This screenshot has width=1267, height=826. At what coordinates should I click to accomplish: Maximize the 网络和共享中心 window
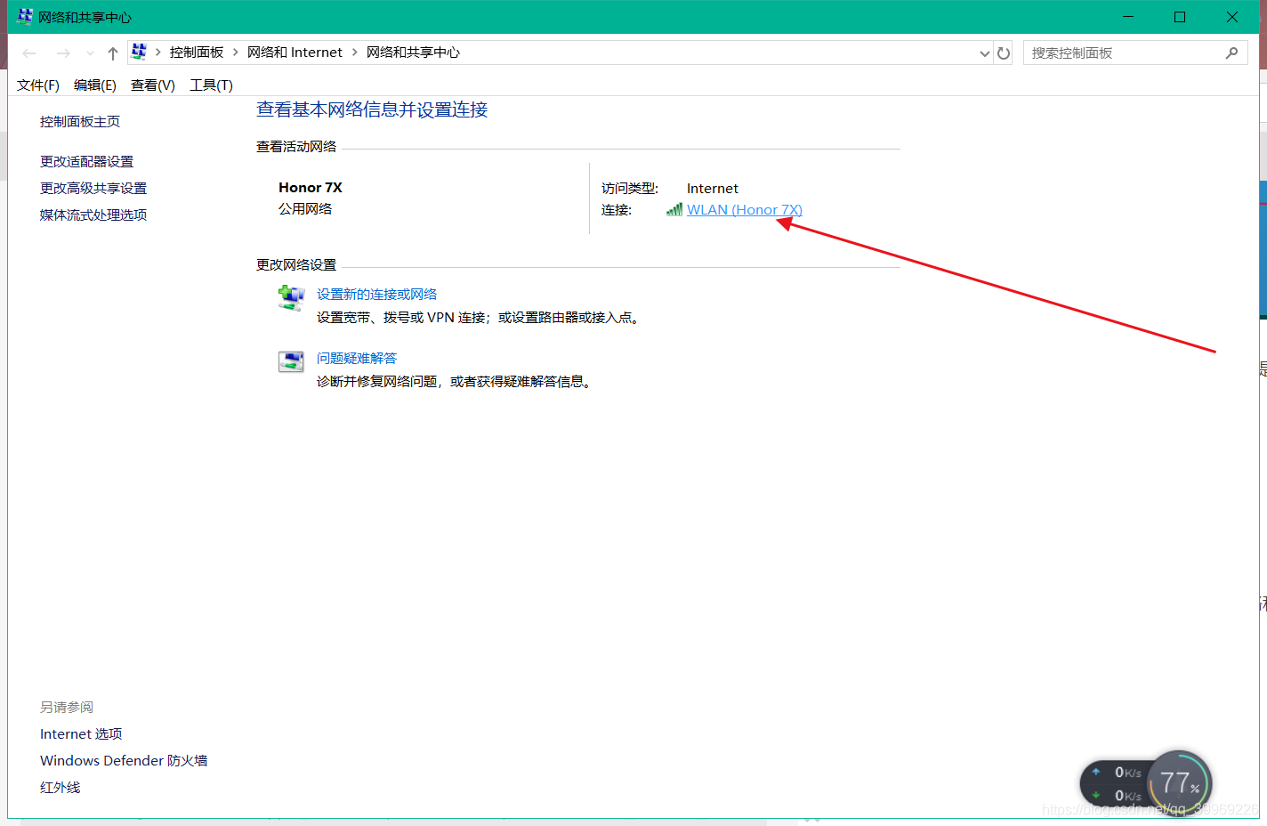coord(1180,17)
